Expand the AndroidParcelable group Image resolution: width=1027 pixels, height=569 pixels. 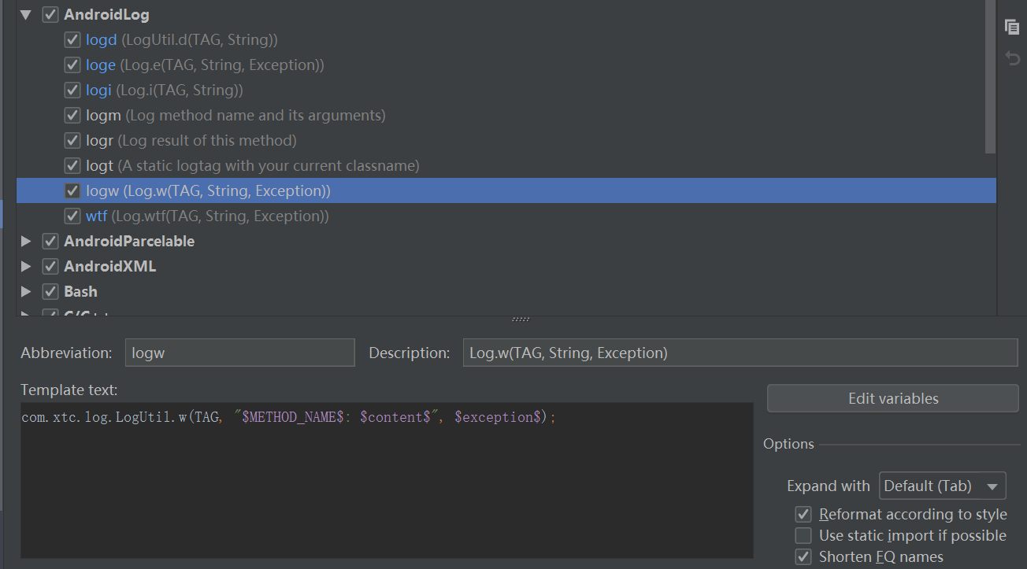point(25,241)
